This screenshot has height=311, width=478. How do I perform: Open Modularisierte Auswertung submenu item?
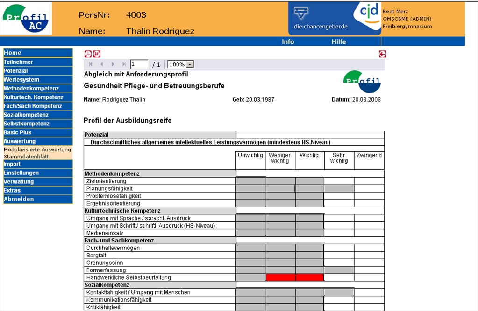[37, 150]
